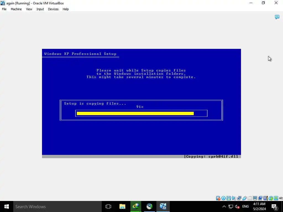Click the network adapter status icon
The height and width of the screenshot is (212, 283).
(239, 198)
